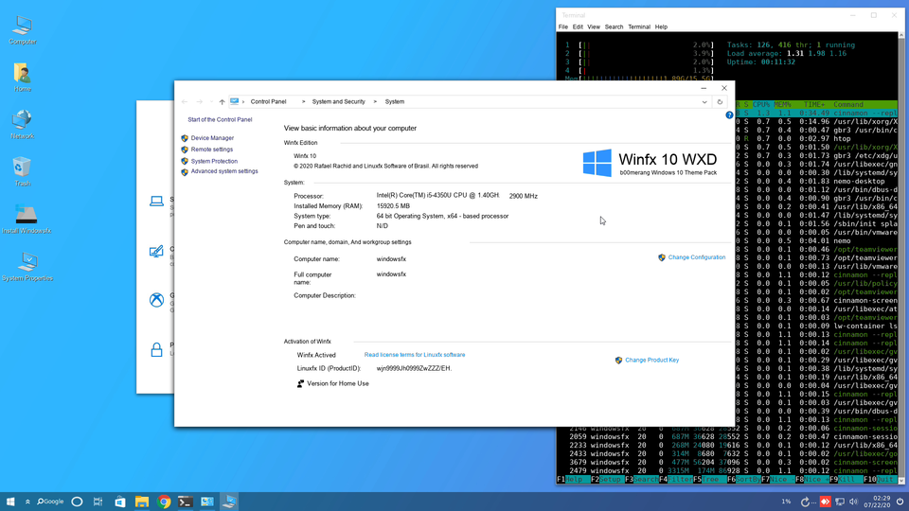The width and height of the screenshot is (909, 511).
Task: Expand the double-chevron taskbar arrow
Action: click(27, 502)
